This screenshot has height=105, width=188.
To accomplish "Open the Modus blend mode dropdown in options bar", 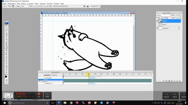I will pyautogui.click(x=25, y=6).
